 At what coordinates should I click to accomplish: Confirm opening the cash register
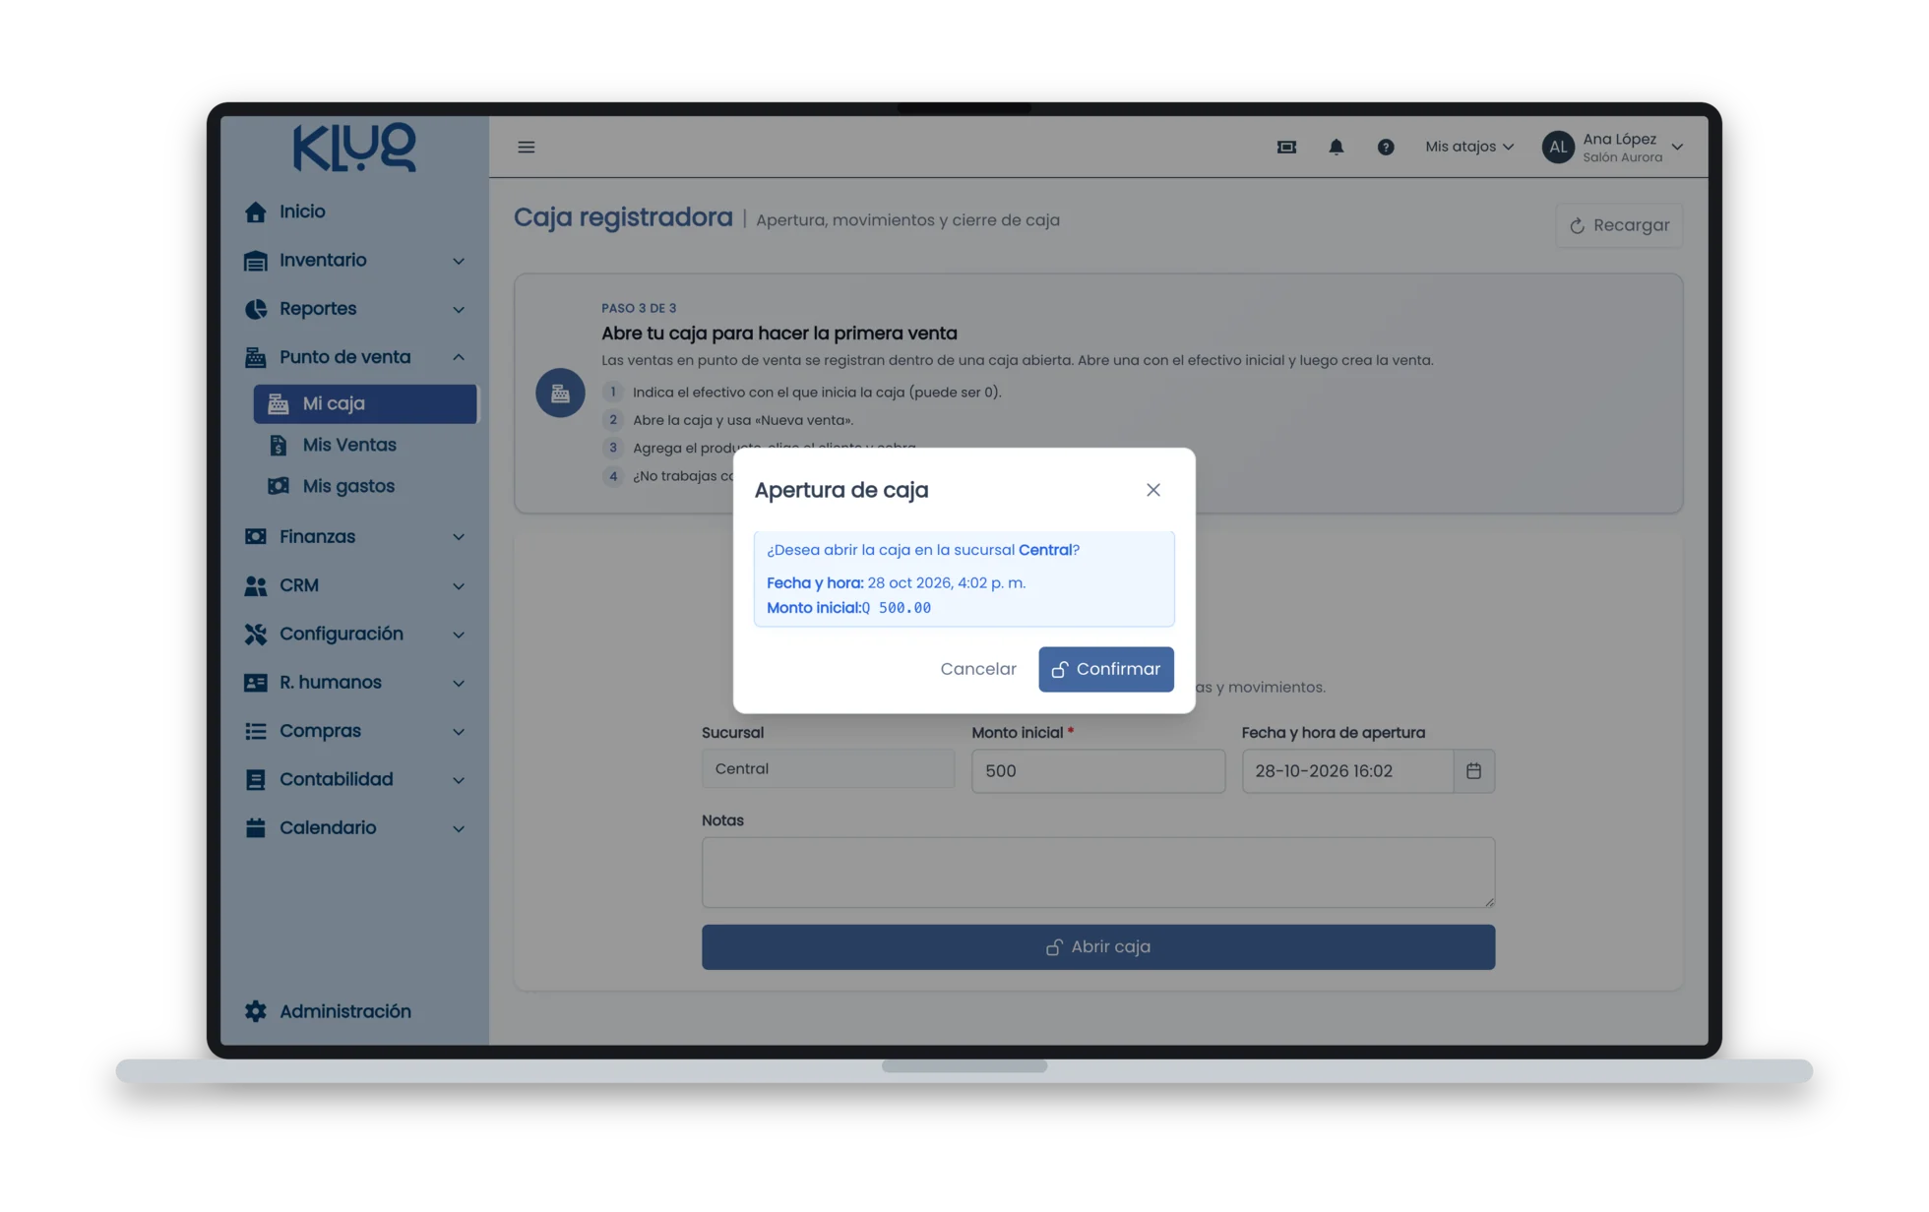tap(1105, 669)
